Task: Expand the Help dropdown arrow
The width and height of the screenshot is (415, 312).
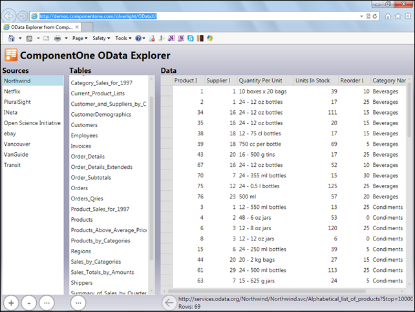Action: click(x=144, y=39)
